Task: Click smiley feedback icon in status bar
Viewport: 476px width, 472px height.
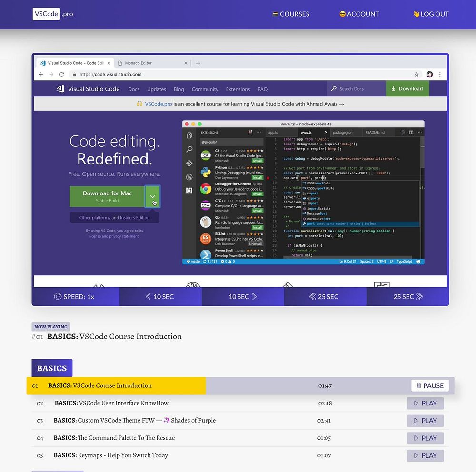Action: click(x=418, y=261)
